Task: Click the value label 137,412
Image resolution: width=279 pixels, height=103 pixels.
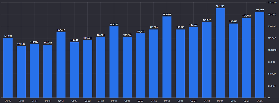Action: 61,30
